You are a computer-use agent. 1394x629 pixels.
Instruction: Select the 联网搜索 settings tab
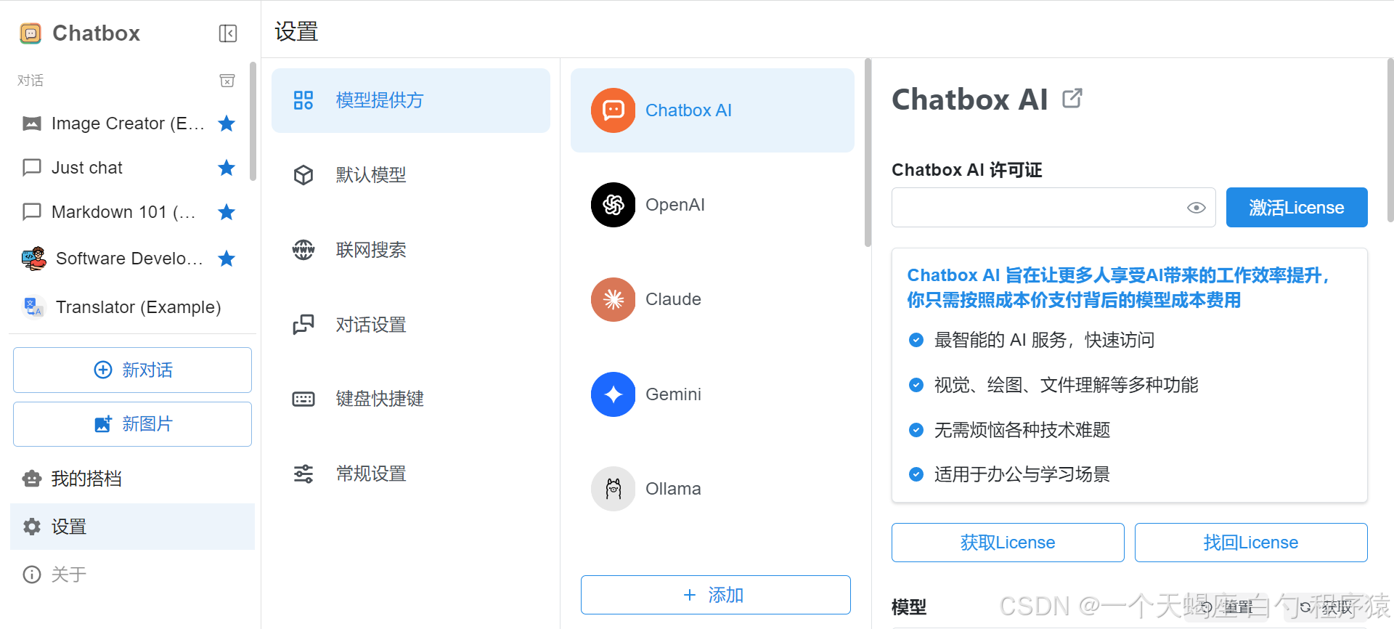coord(411,250)
